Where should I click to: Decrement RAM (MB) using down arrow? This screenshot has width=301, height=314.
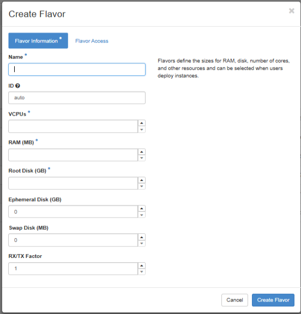(x=142, y=158)
